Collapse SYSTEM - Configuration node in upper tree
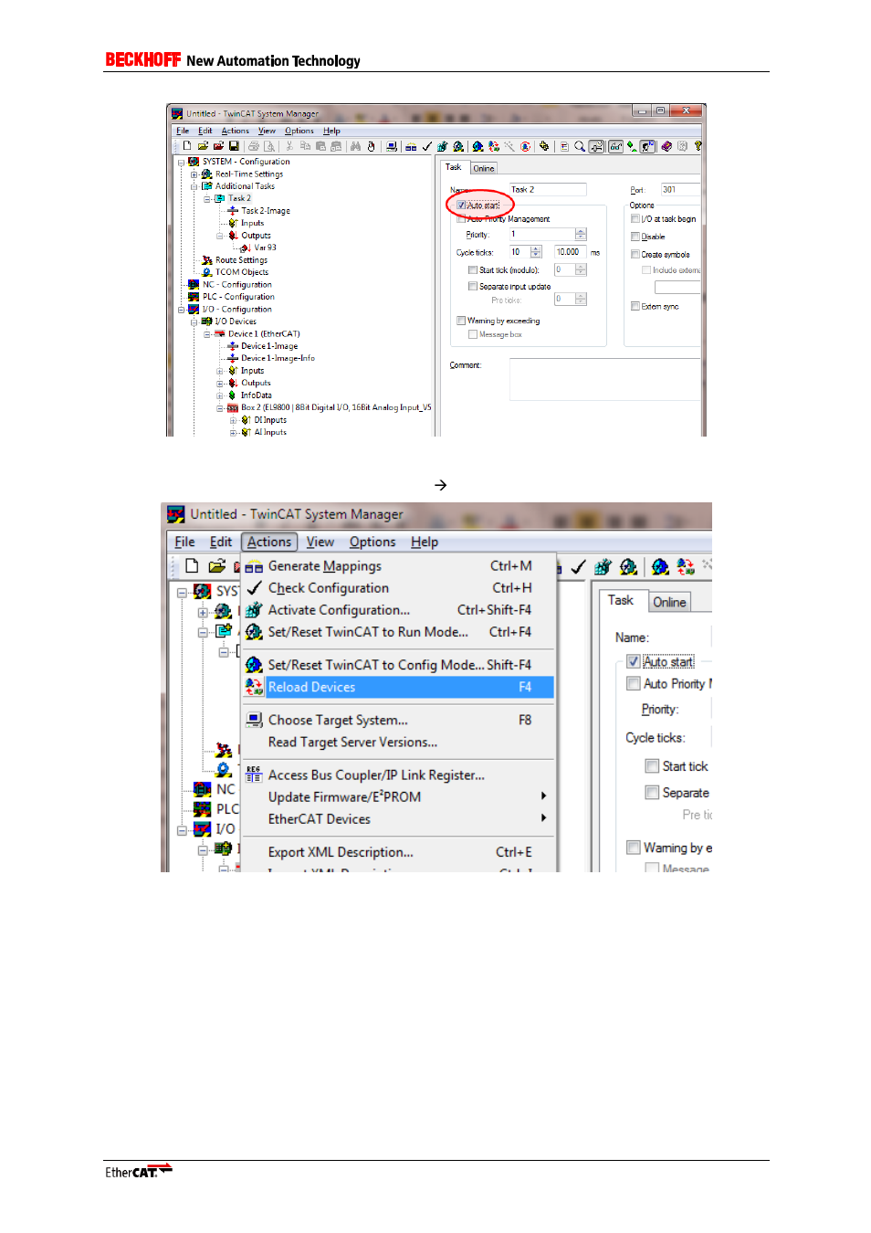 [181, 162]
